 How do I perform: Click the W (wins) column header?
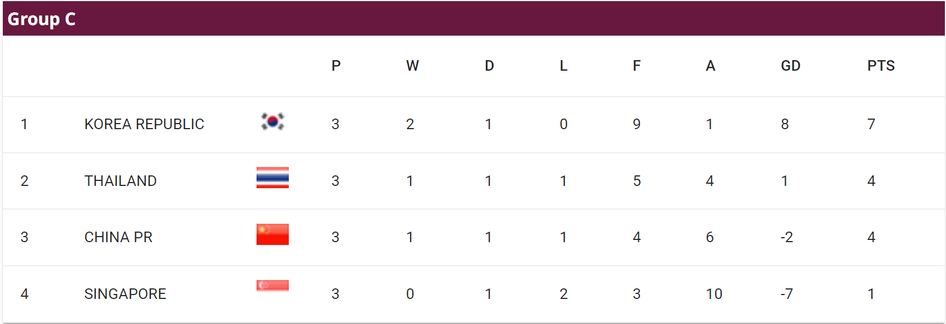(x=412, y=66)
